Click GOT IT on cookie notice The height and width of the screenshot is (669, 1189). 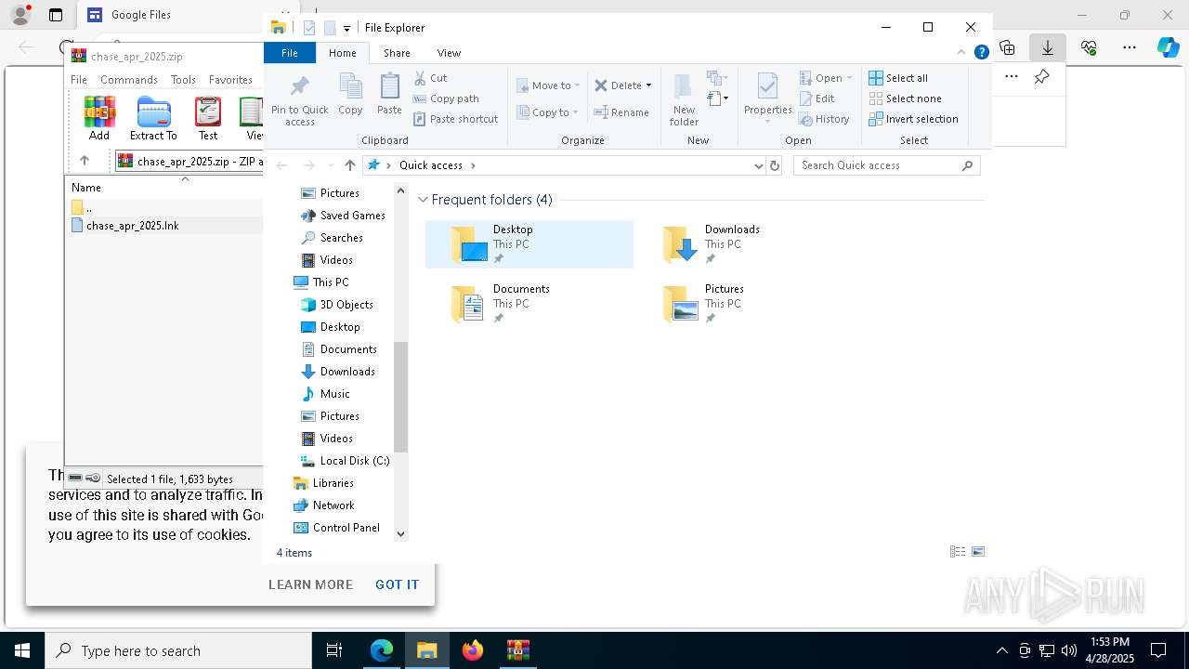click(x=397, y=584)
